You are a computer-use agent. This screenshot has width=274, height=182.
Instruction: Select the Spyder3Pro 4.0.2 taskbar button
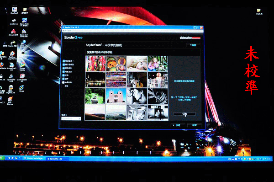coord(57,159)
